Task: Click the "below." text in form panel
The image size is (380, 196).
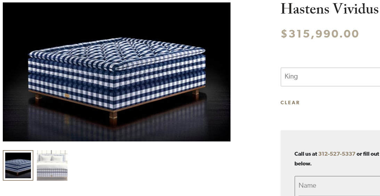Action: coord(303,164)
